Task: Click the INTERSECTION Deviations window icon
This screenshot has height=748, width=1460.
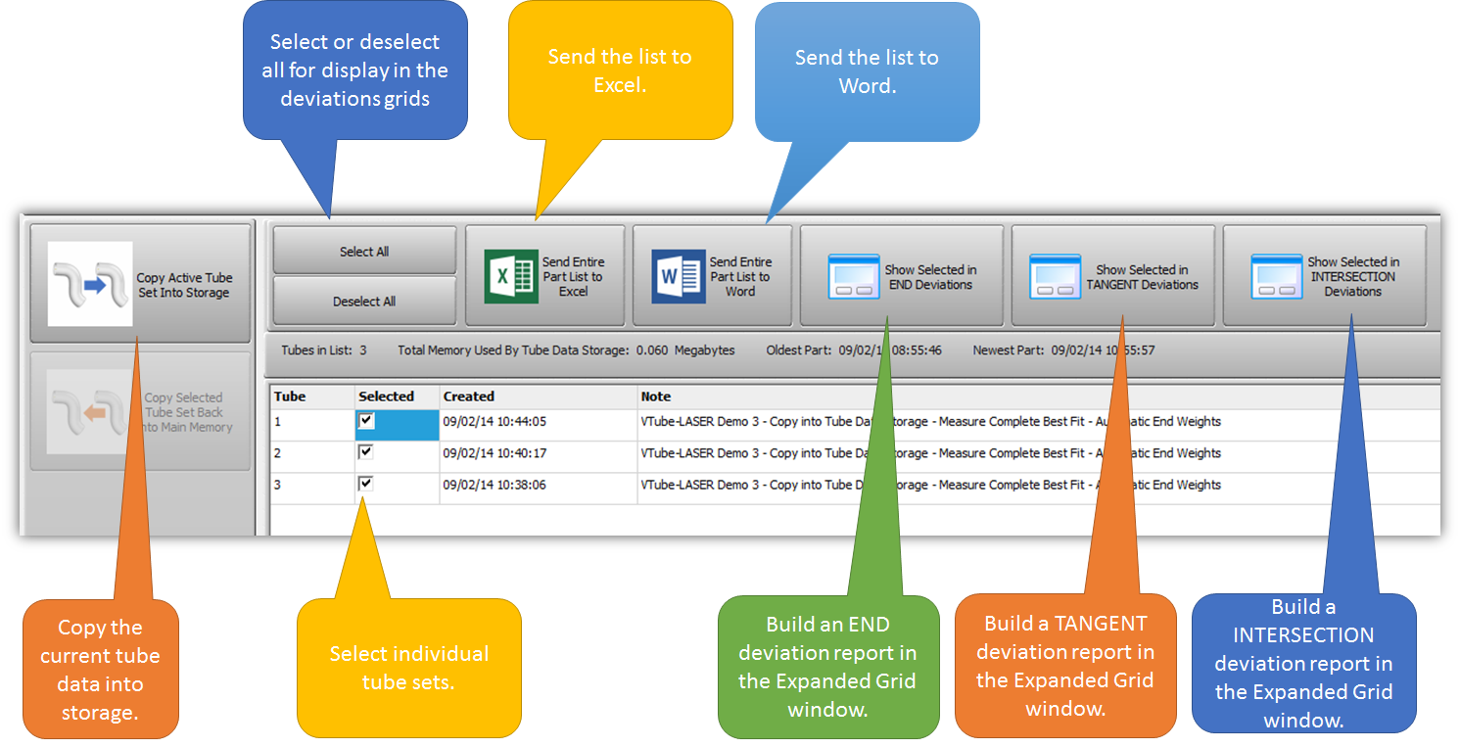Action: (x=1276, y=277)
